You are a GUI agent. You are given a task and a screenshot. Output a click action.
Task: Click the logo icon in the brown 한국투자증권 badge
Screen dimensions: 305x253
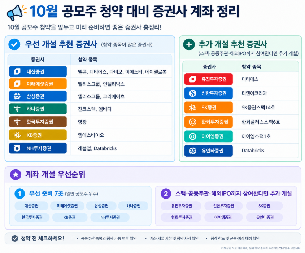(x=17, y=122)
